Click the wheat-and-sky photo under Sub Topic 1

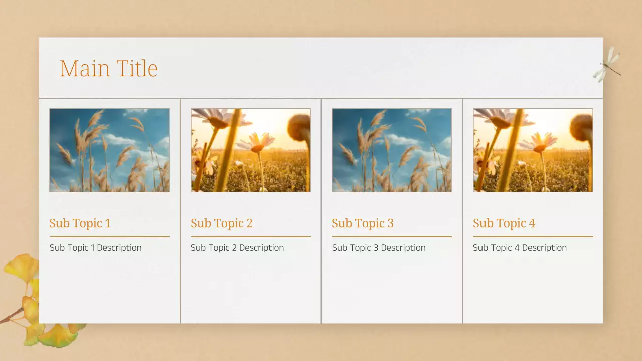click(109, 149)
